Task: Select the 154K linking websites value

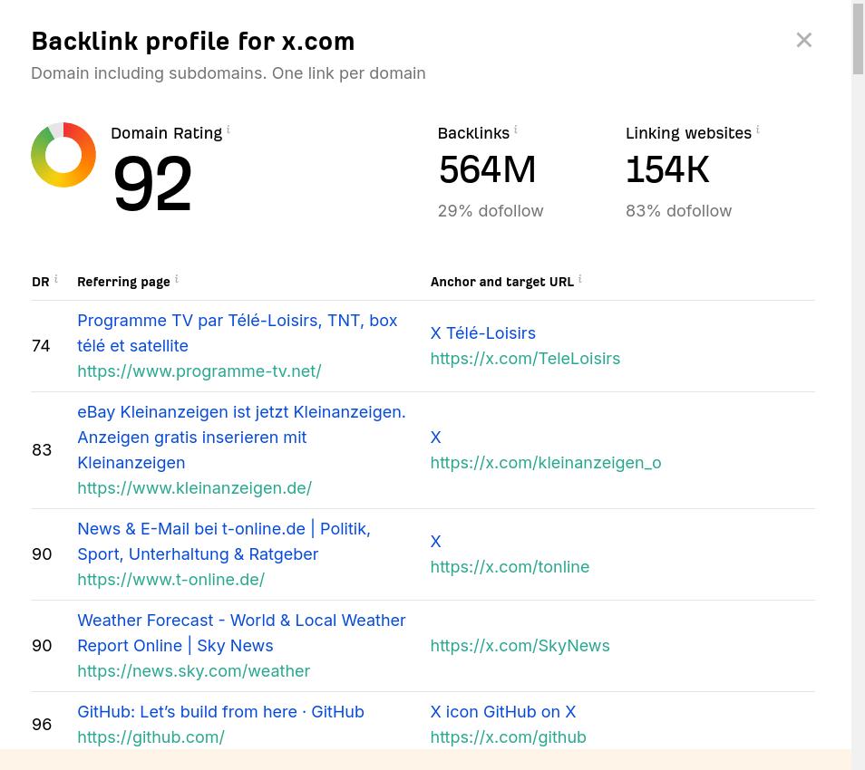Action: tap(667, 169)
